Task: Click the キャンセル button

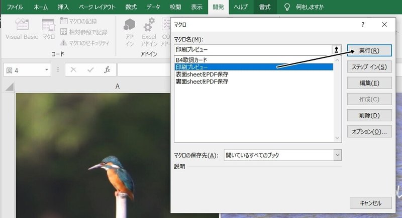Action: tap(371, 203)
